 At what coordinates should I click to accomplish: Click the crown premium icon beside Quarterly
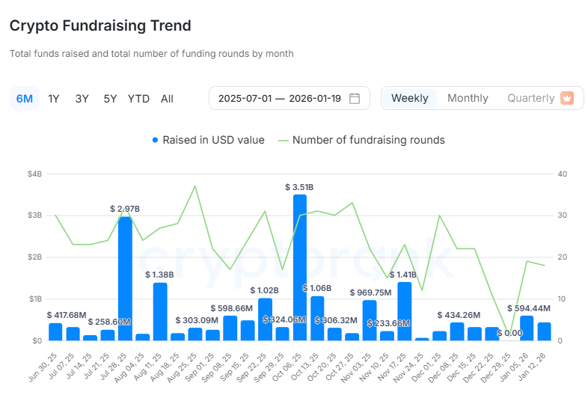(567, 98)
